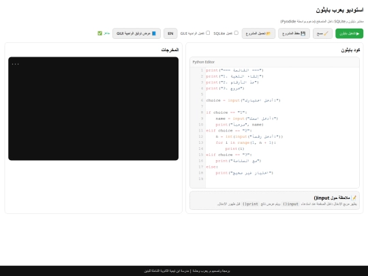368x276 pixels.
Task: Run the Python code with the green button
Action: pos(349,33)
